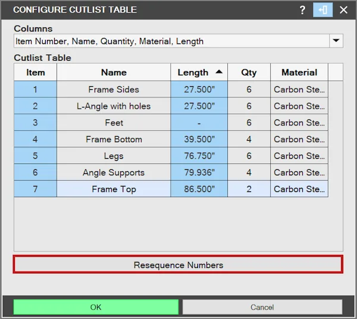357x319 pixels.
Task: Select item number 4 cell
Action: (35, 139)
